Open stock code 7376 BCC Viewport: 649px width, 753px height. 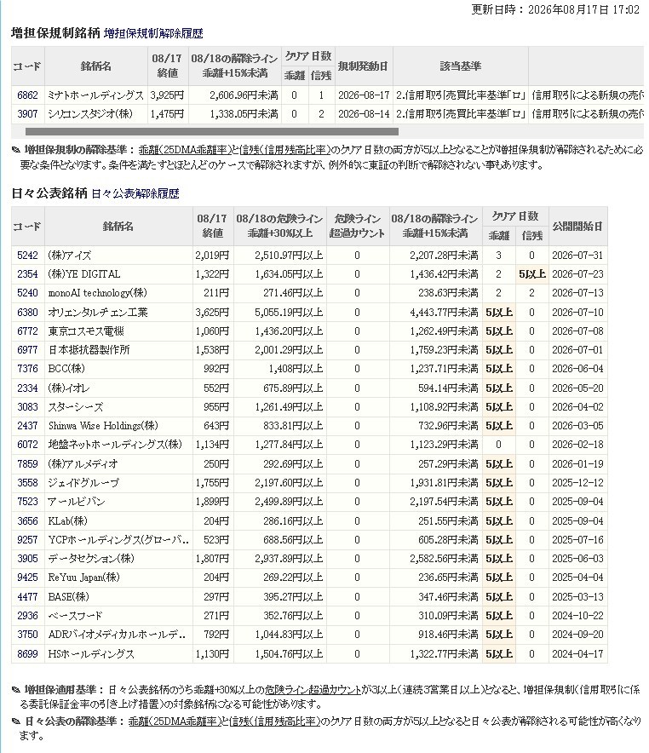[x=27, y=369]
